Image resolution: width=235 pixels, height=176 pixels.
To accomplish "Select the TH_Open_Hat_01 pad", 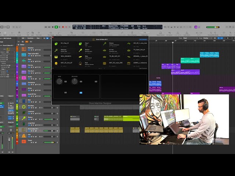I will [137, 51].
